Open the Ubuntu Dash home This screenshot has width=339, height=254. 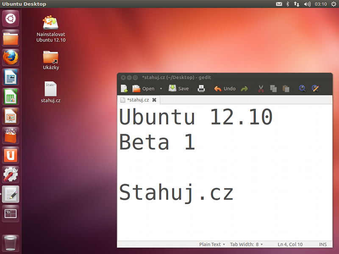(x=11, y=19)
